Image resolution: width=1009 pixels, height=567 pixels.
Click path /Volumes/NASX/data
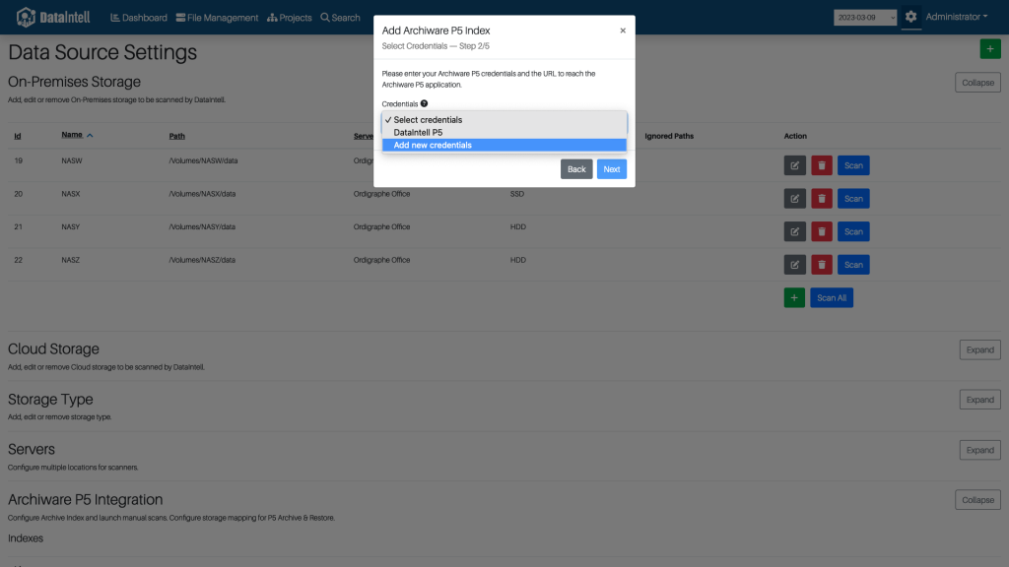pos(202,194)
